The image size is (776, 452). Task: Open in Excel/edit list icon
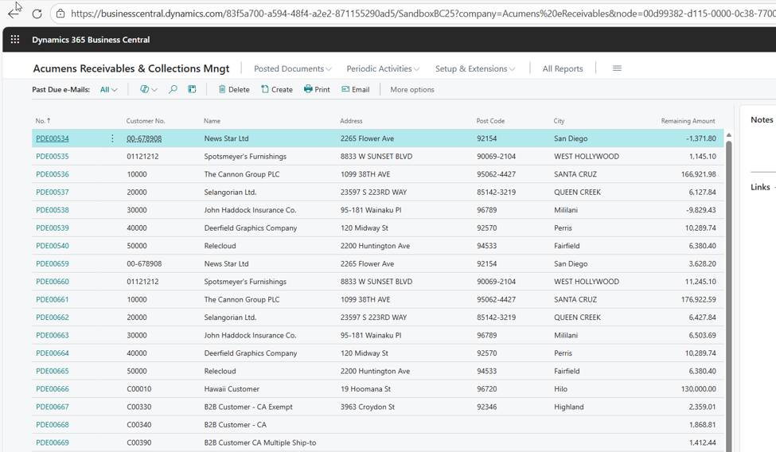click(x=192, y=89)
